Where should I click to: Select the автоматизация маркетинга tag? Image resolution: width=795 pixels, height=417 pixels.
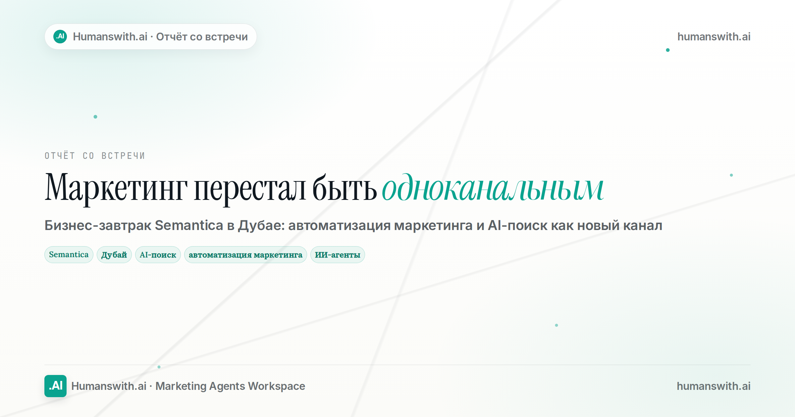tap(245, 255)
